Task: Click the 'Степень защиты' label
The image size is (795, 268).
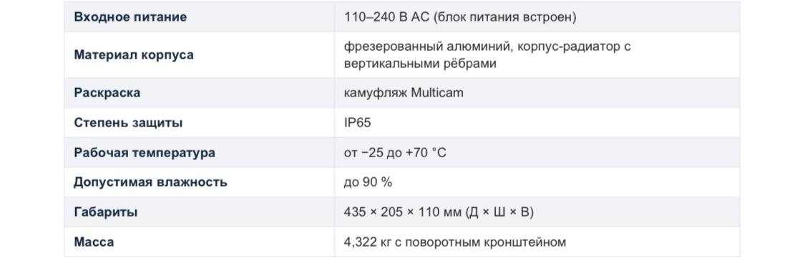Action: pyautogui.click(x=128, y=123)
